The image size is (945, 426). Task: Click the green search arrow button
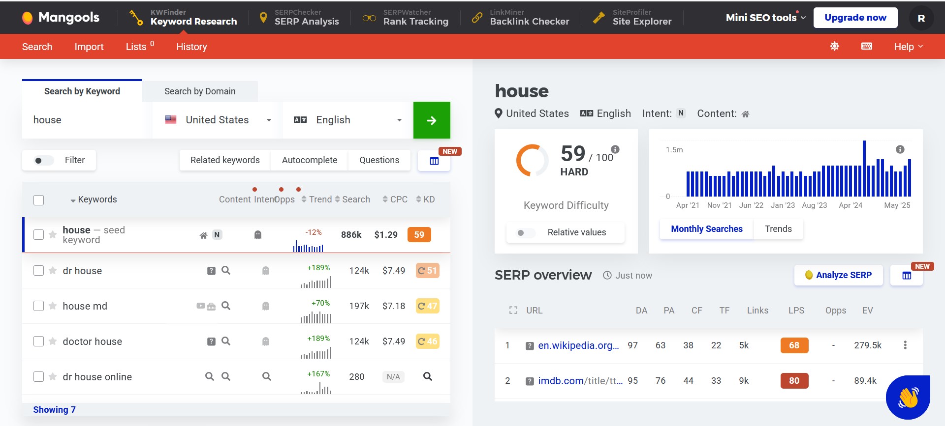point(431,120)
